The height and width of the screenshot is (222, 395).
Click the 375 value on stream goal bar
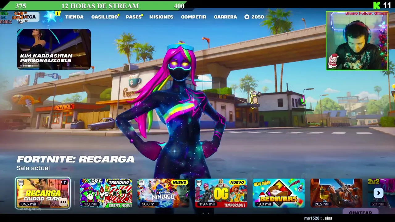point(21,6)
